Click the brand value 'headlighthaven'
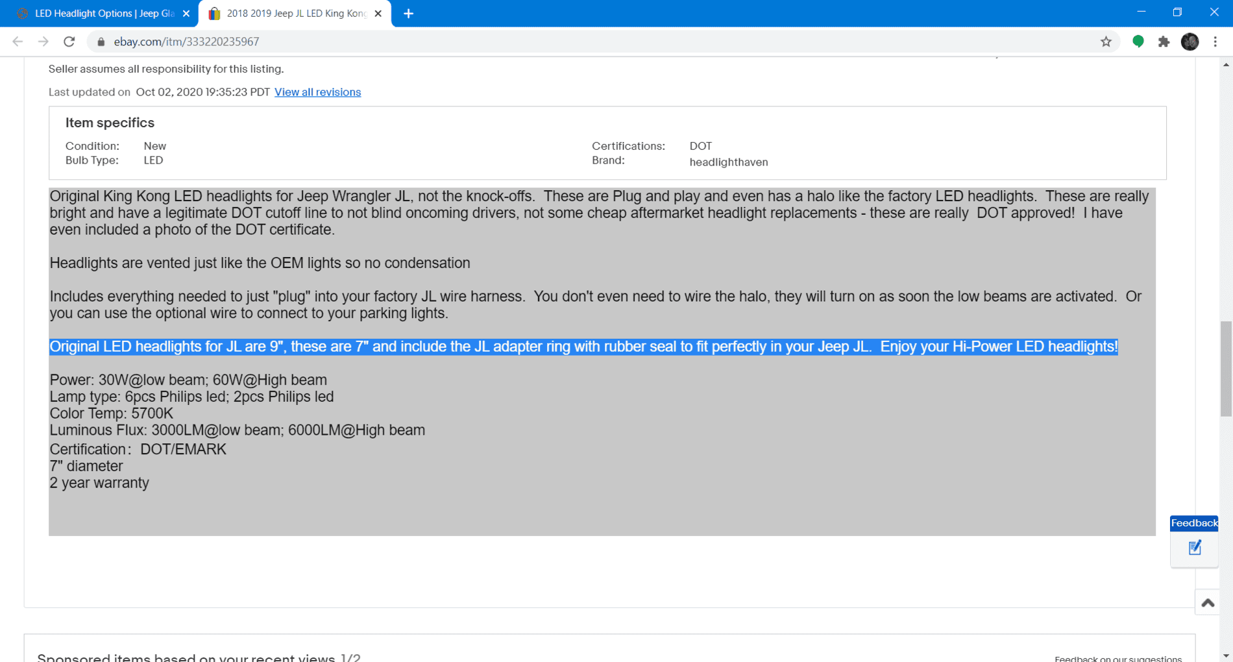 pyautogui.click(x=729, y=162)
